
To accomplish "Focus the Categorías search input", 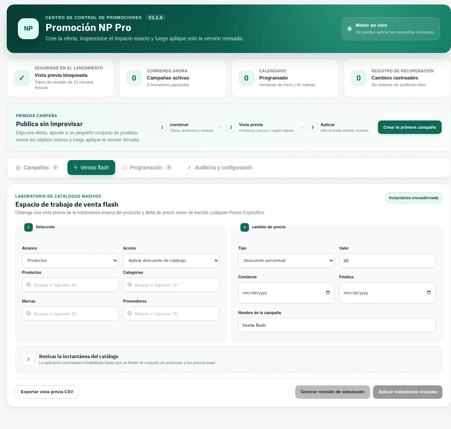I will pos(171,285).
